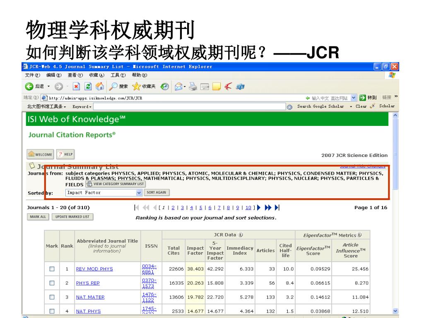Click the red bird icon in toolbar

(228, 87)
